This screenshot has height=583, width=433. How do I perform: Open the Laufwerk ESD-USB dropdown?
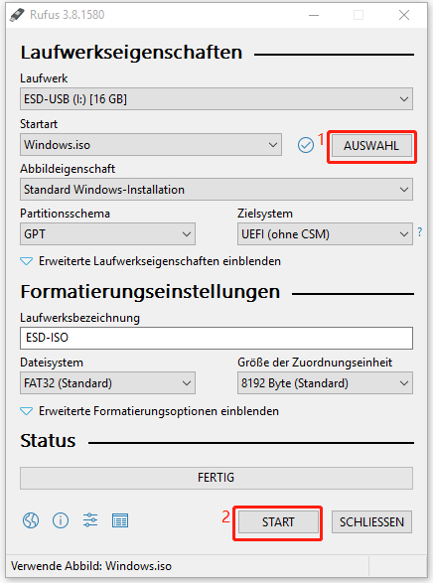(216, 99)
